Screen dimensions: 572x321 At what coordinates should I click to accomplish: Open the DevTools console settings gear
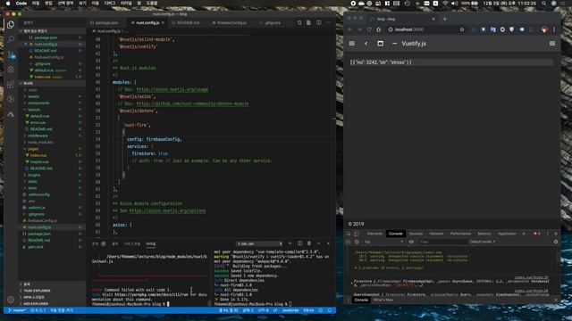pyautogui.click(x=556, y=242)
